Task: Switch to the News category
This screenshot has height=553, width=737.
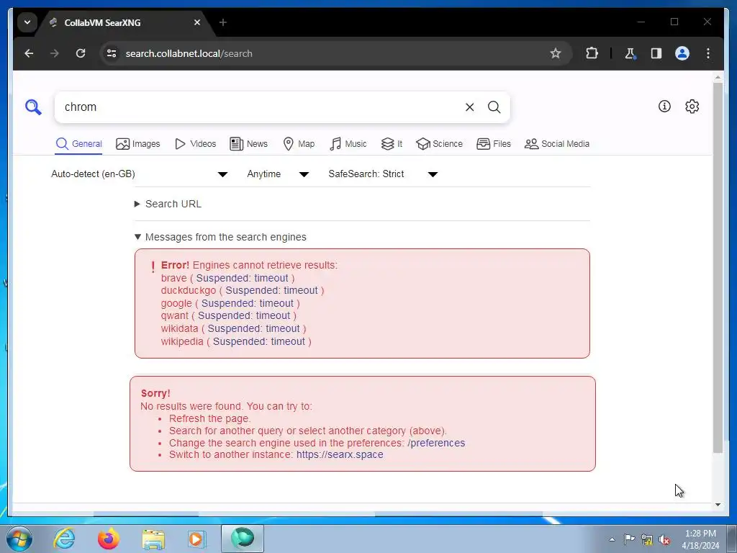Action: click(248, 144)
